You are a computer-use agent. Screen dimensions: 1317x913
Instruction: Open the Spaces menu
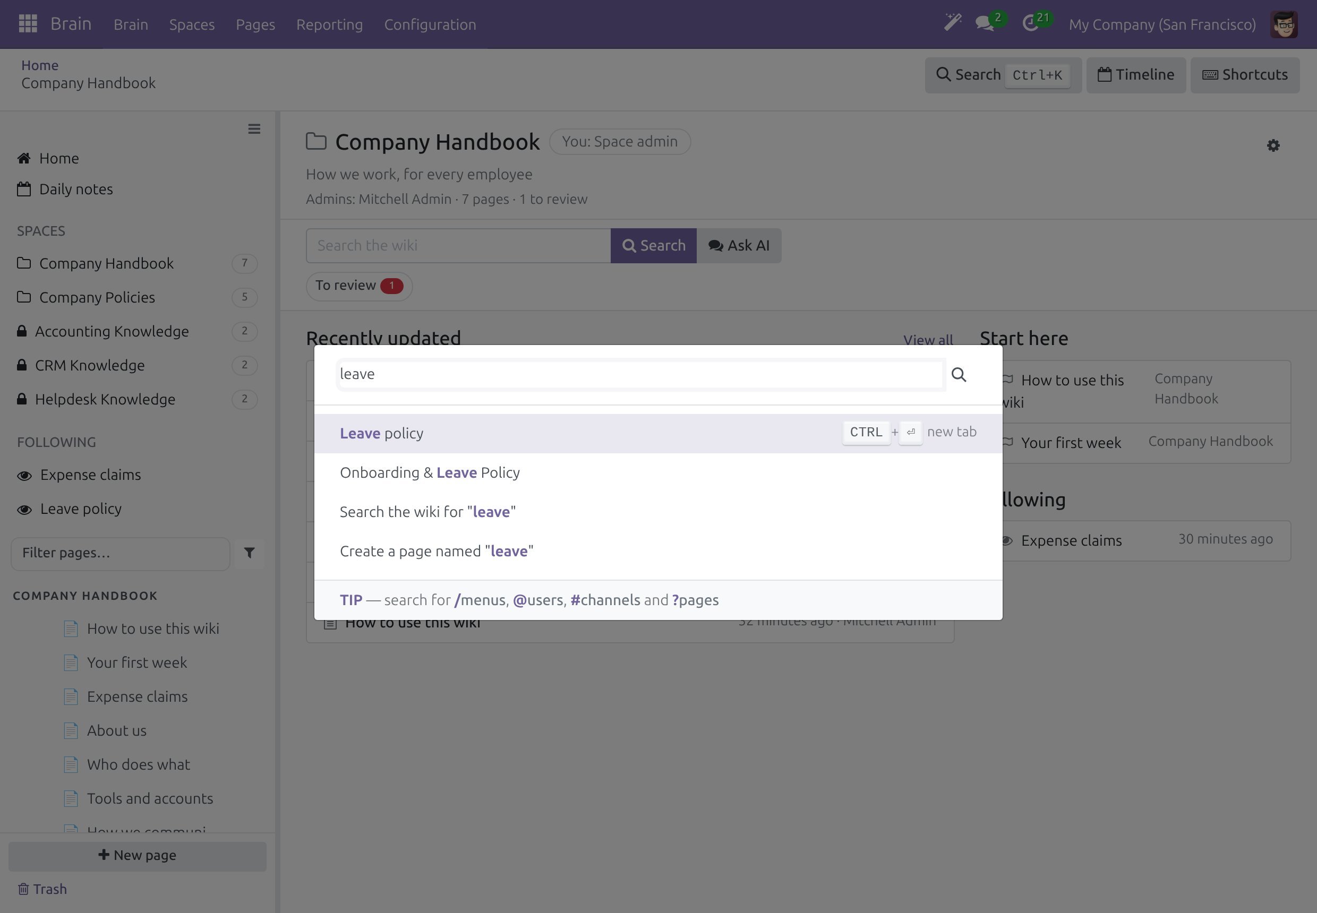pyautogui.click(x=192, y=24)
